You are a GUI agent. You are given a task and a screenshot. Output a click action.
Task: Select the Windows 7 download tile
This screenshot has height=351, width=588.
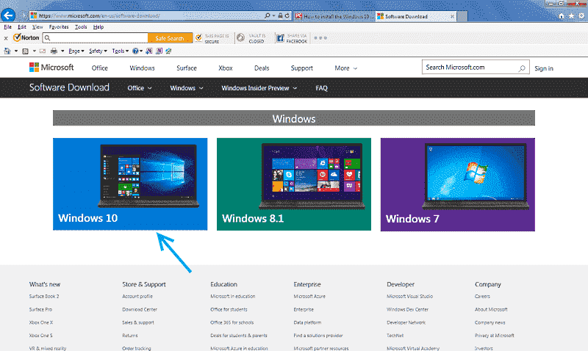[x=458, y=184]
